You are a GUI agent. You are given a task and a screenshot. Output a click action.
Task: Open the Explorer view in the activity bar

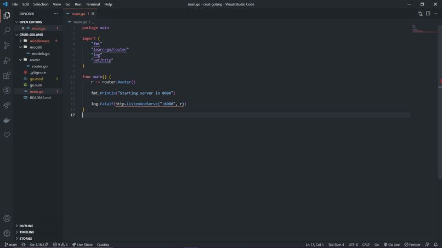(x=7, y=15)
